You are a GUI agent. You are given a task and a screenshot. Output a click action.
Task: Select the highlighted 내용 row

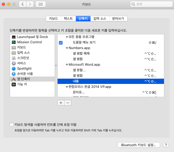[111, 81]
